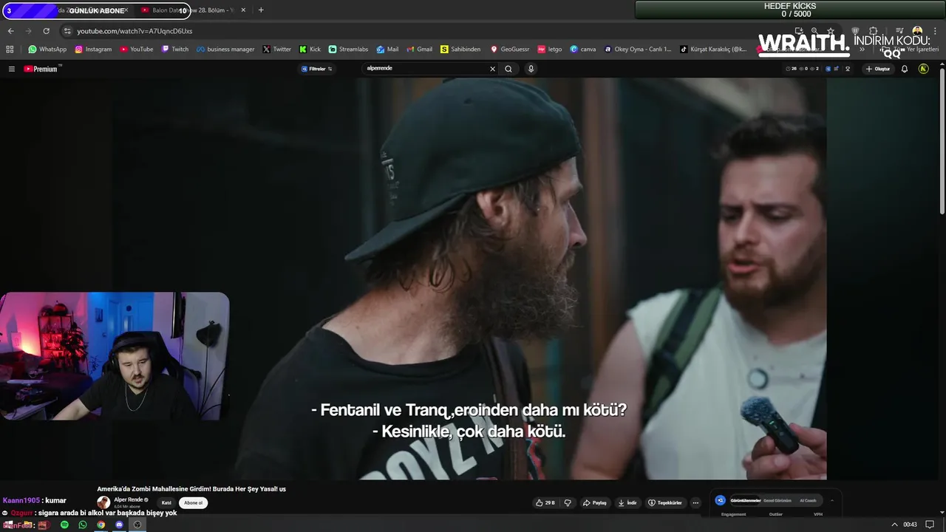
Task: Open the YouTube account avatar menu
Action: (x=923, y=69)
